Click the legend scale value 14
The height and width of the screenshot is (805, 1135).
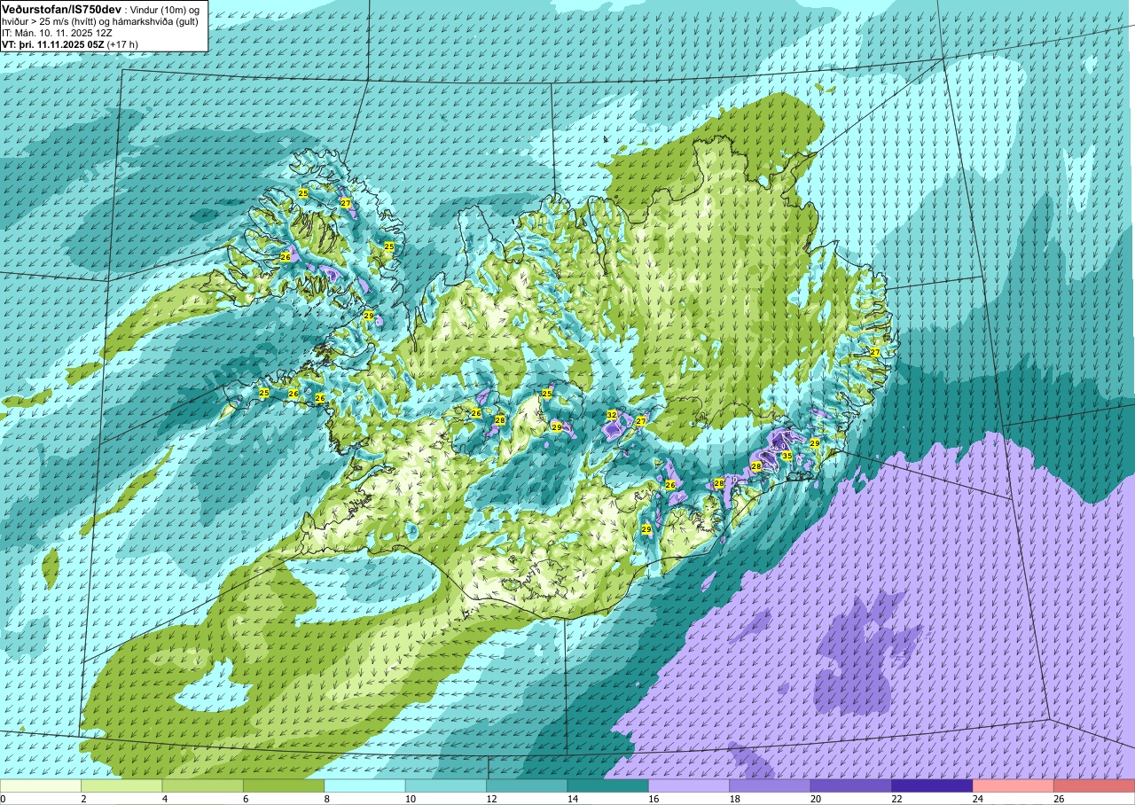573,799
